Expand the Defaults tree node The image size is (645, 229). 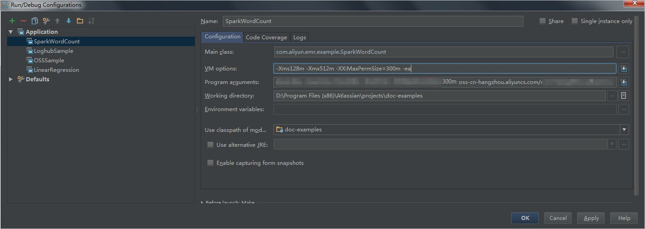tap(11, 79)
